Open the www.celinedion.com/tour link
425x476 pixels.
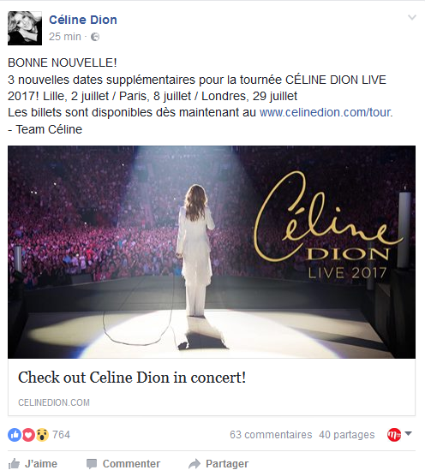click(x=326, y=113)
